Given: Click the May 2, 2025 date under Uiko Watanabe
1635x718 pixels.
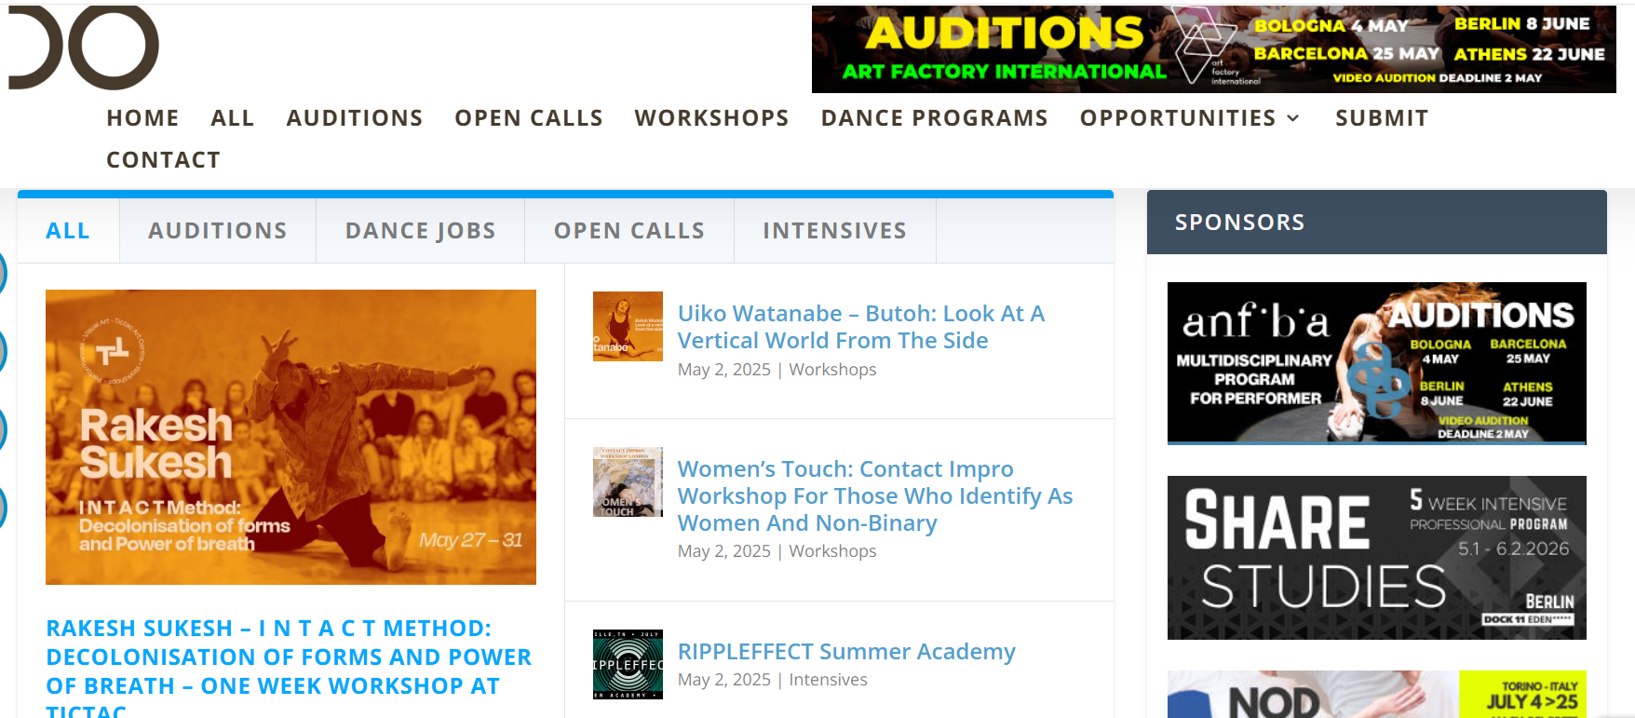Looking at the screenshot, I should coord(724,370).
